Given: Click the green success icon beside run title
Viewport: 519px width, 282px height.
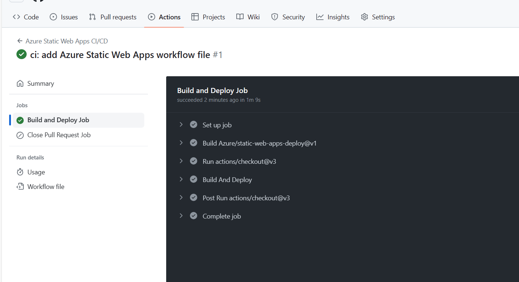Looking at the screenshot, I should [x=22, y=55].
